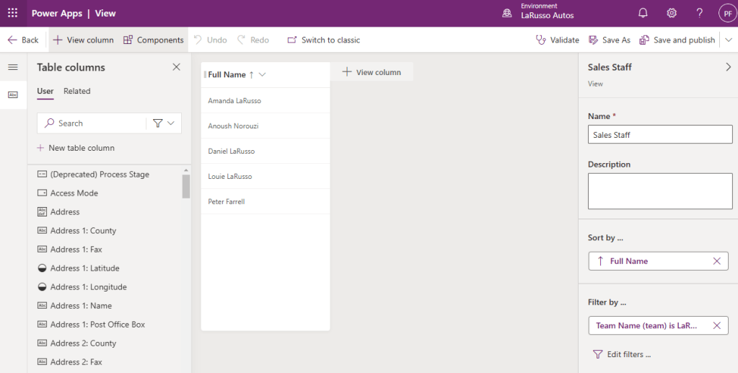Collapse the Sales Staff properties pane
This screenshot has height=373, width=738.
tap(727, 67)
